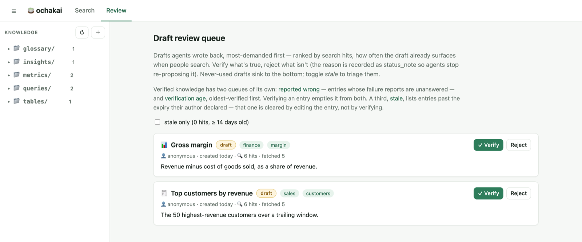Image resolution: width=582 pixels, height=242 pixels.
Task: Click the magnifier hits icon on Gross margin
Action: click(x=240, y=156)
